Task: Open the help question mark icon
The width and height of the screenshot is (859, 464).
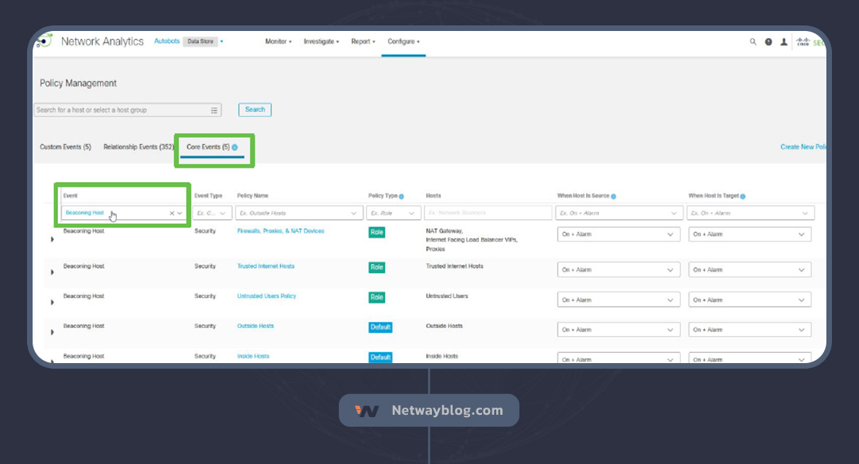Action: [x=768, y=42]
